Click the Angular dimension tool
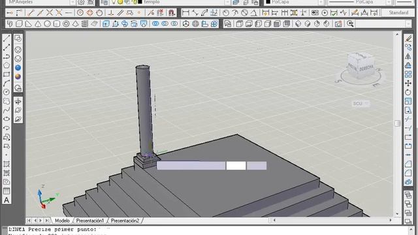Screen dimensions: 418x235 pyautogui.click(x=253, y=12)
